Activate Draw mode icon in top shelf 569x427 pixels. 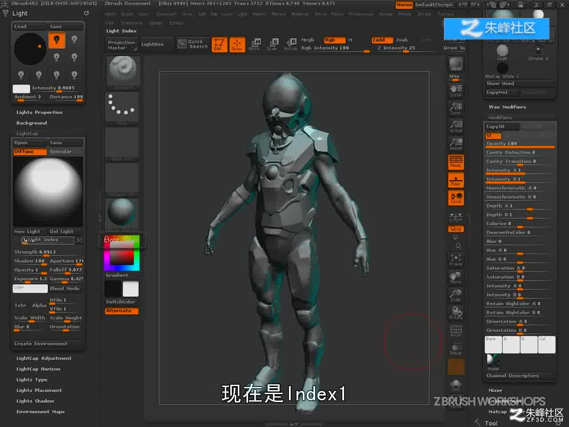(x=236, y=44)
